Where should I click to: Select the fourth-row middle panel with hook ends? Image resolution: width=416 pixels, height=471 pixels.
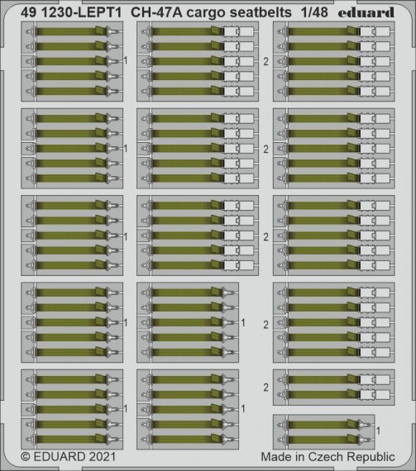point(188,322)
